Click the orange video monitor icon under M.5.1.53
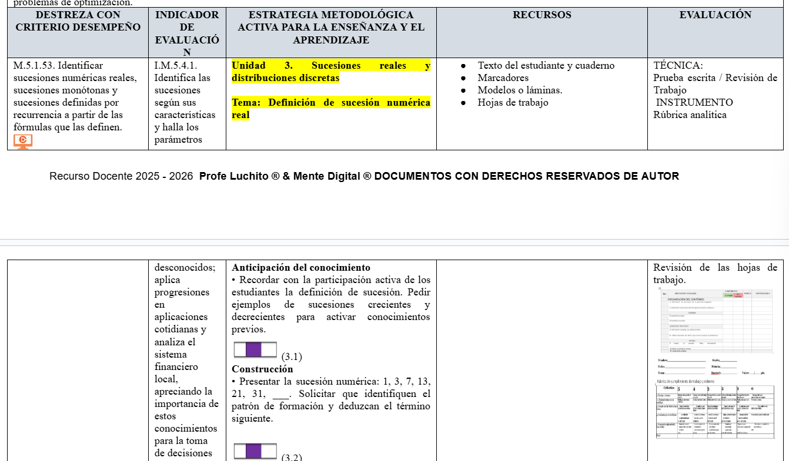 point(23,141)
